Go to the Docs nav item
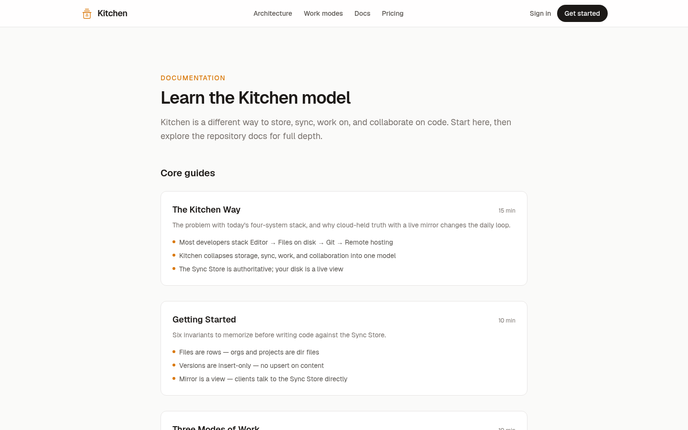The image size is (688, 430). point(362,13)
